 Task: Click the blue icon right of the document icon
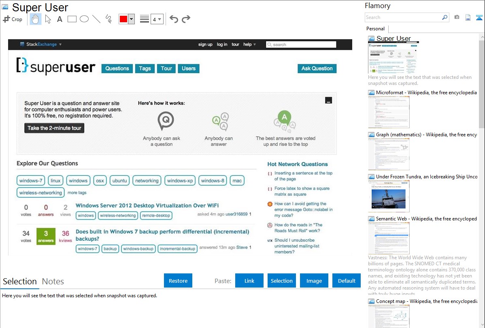coord(479,17)
